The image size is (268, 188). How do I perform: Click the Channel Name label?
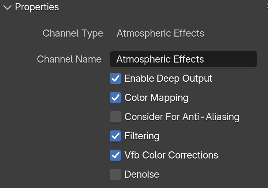[69, 59]
